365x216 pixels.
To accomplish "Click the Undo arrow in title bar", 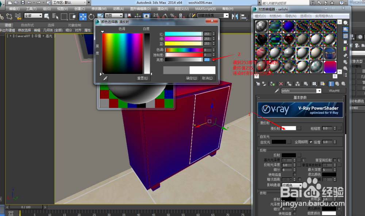I will click(x=29, y=3).
